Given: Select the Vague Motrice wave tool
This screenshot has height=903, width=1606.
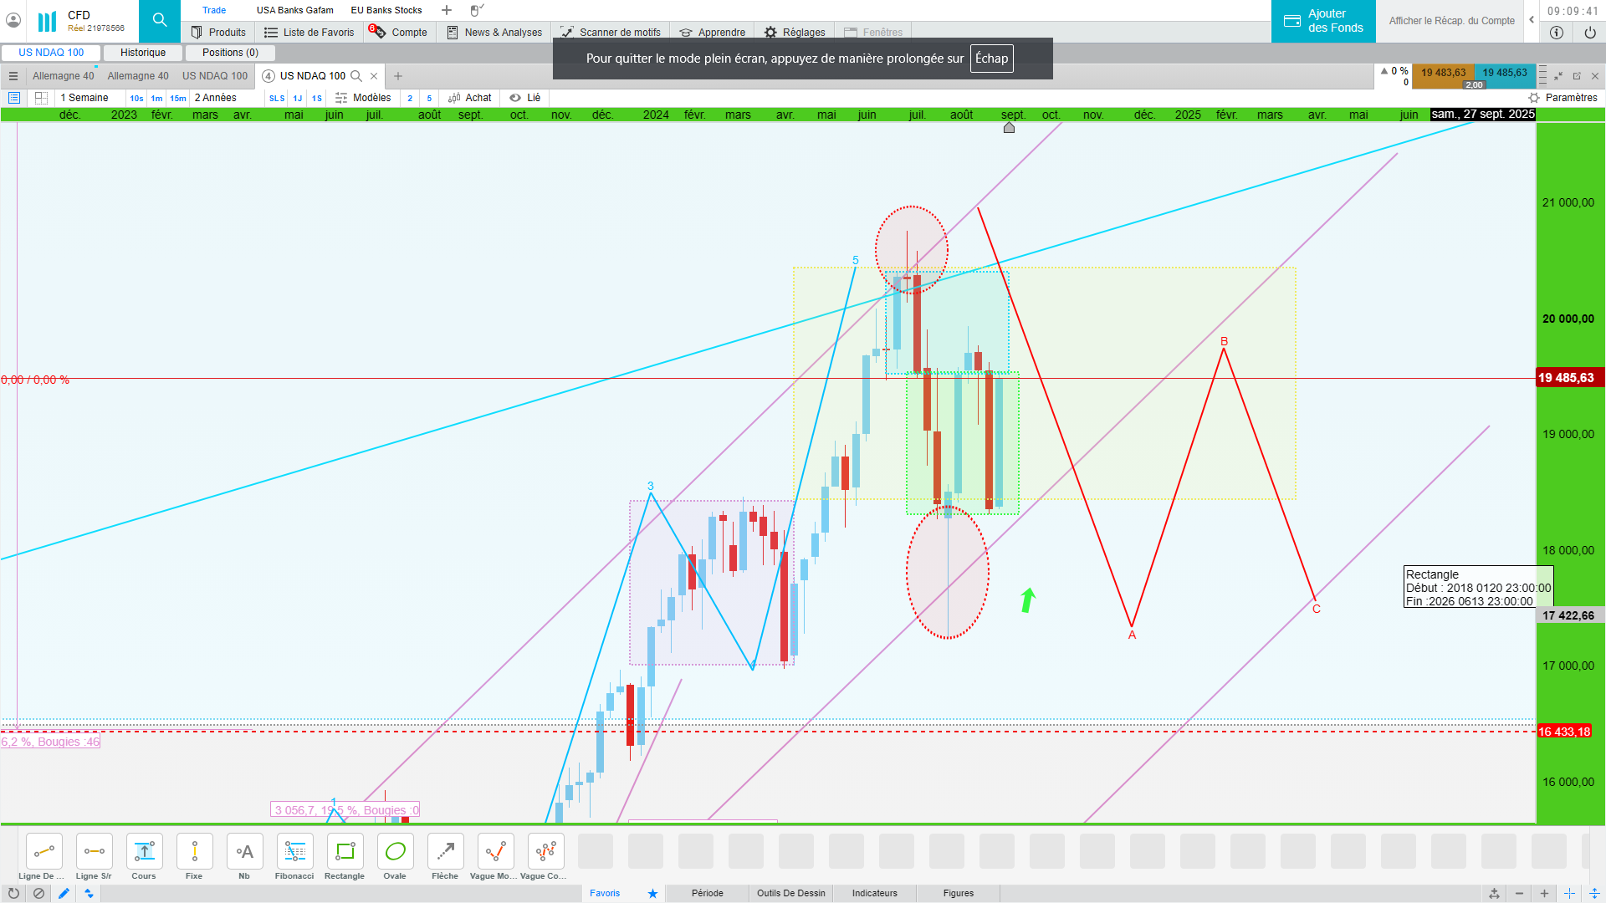Looking at the screenshot, I should tap(495, 852).
